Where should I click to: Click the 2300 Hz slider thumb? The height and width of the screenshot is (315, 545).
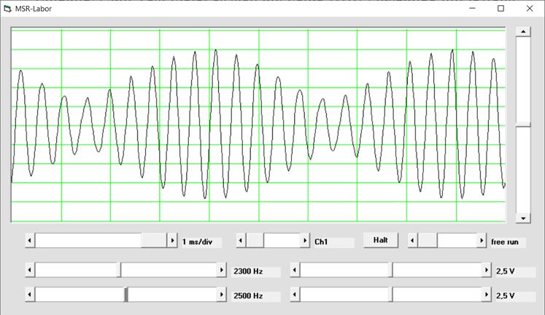click(120, 271)
